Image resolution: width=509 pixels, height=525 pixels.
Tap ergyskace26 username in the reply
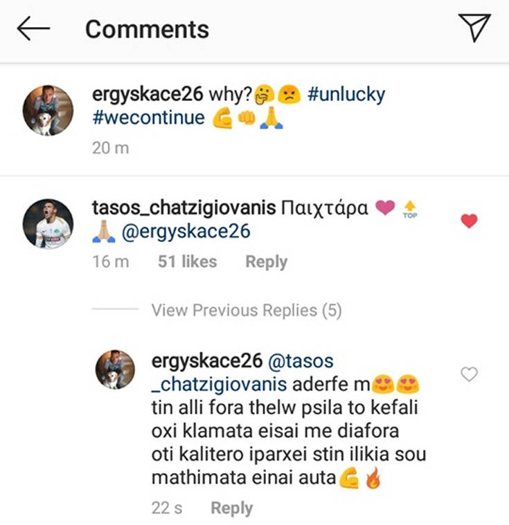(206, 361)
